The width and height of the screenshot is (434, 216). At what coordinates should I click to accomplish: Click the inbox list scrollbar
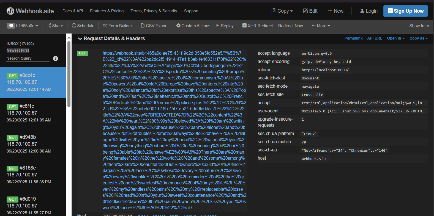tap(69, 74)
